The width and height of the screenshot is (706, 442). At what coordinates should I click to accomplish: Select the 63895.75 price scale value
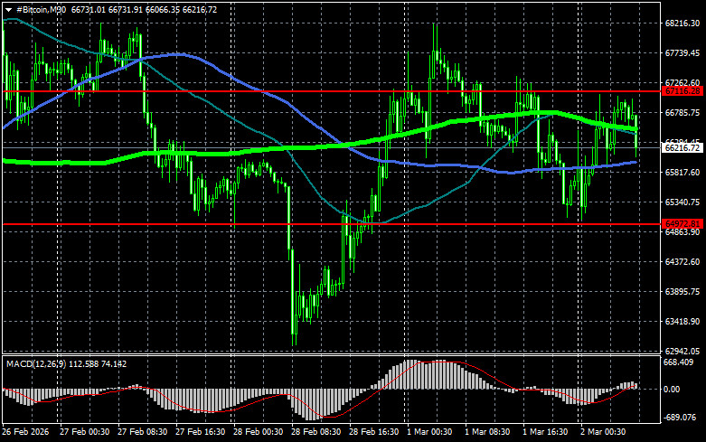pyautogui.click(x=682, y=292)
